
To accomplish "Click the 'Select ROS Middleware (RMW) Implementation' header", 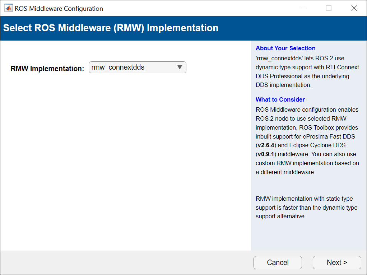I will click(111, 28).
